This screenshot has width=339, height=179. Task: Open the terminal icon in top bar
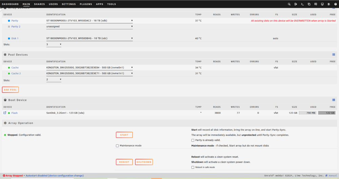tap(302, 4)
